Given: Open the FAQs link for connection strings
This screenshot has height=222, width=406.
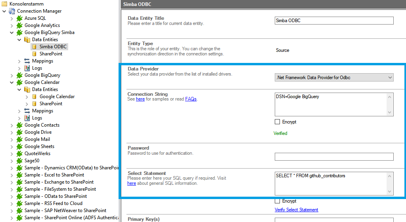Looking at the screenshot, I should coord(190,99).
